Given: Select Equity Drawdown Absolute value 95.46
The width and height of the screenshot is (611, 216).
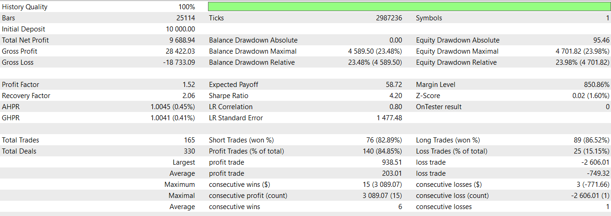Looking at the screenshot, I should pos(601,40).
